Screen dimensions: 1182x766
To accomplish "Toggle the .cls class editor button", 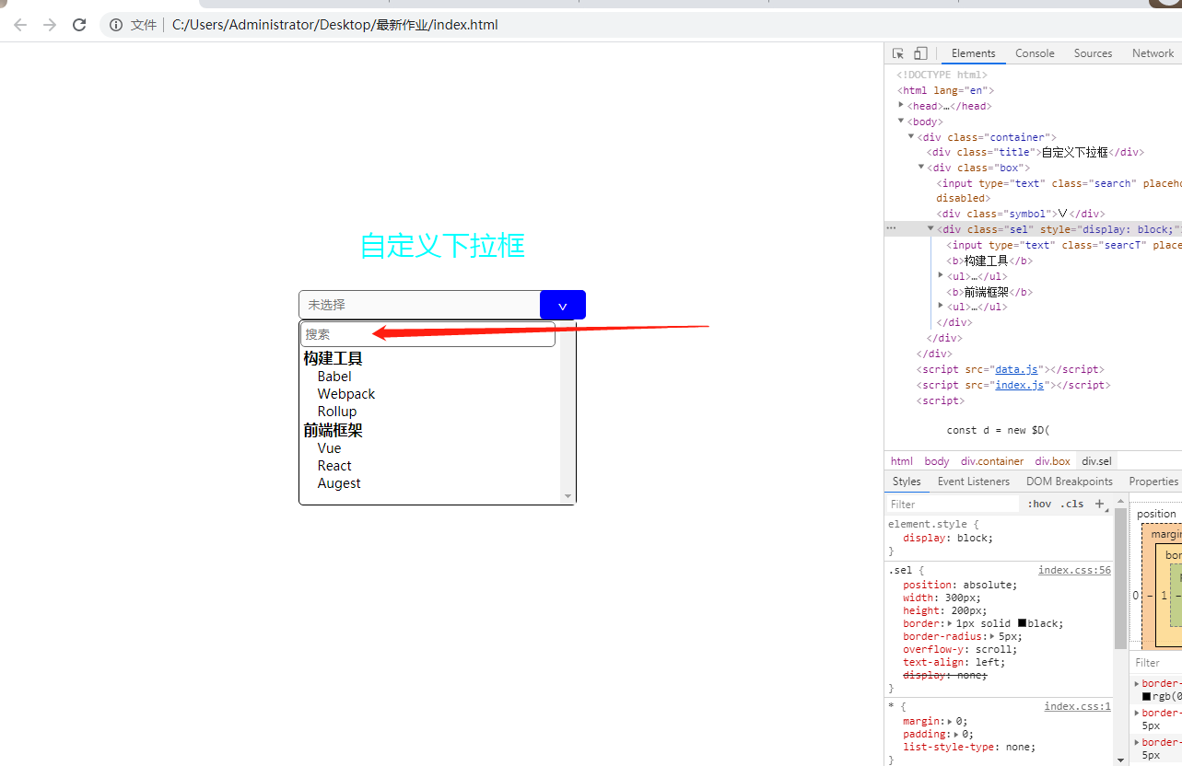I will click(1071, 504).
